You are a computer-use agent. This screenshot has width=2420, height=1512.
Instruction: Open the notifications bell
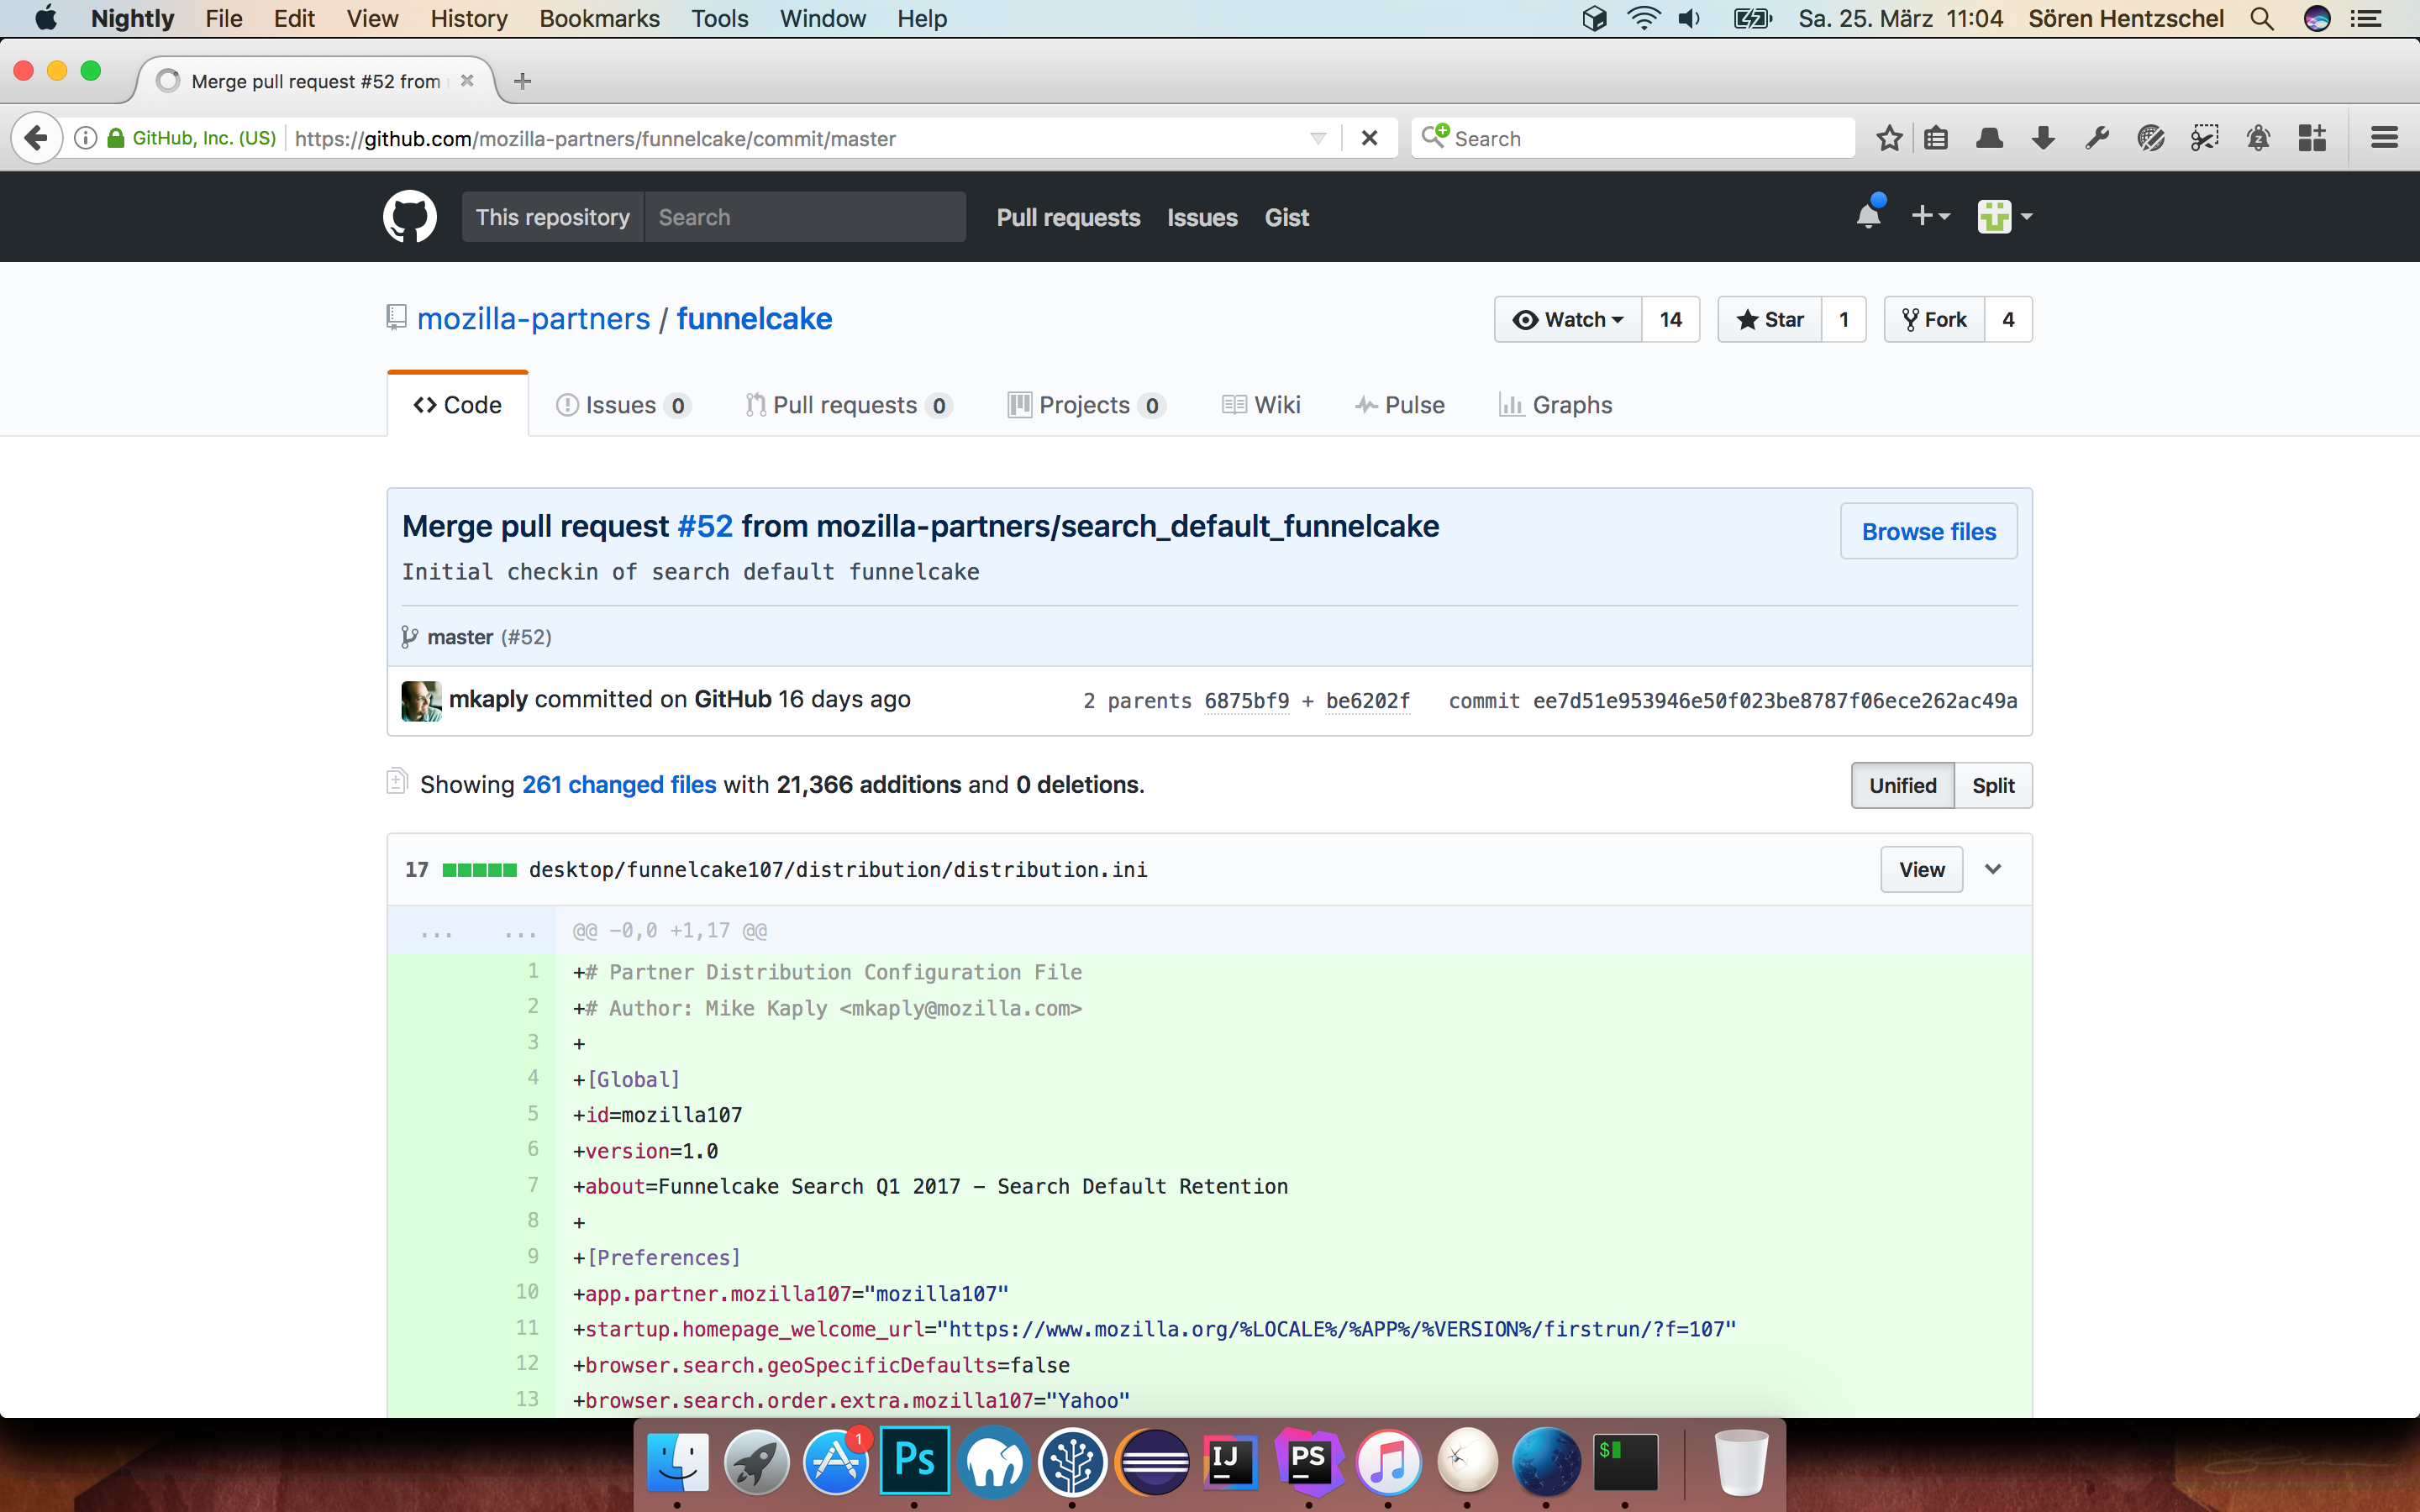1868,216
